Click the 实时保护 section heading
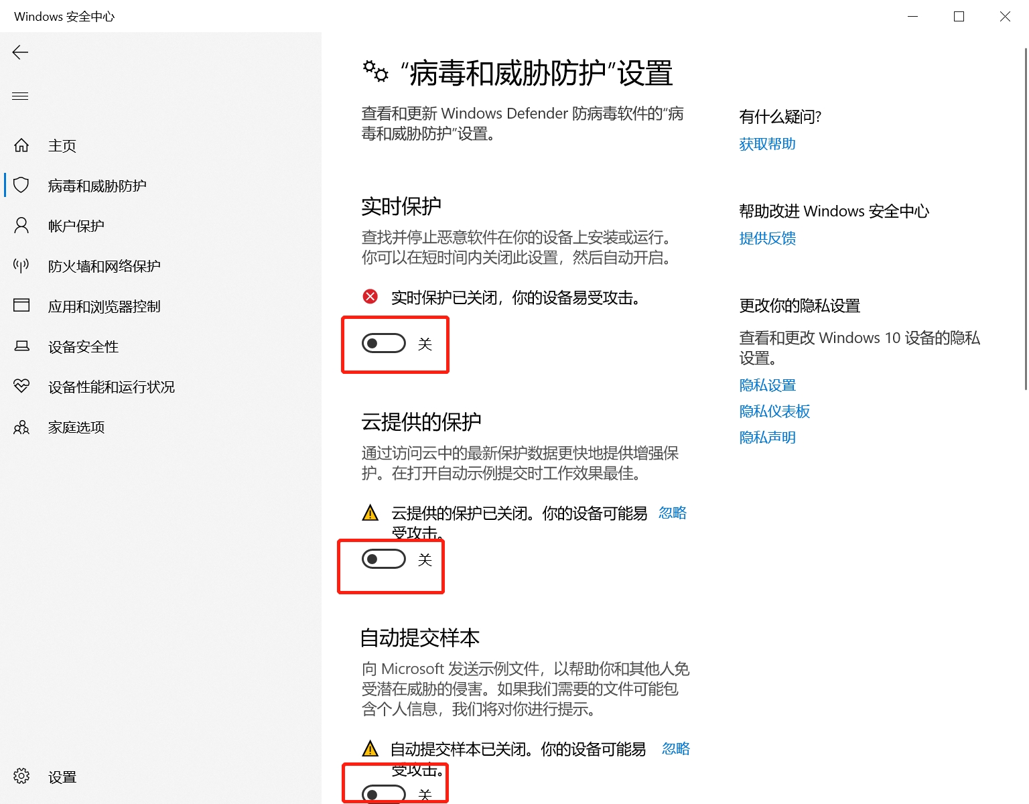1029x804 pixels. 401,206
